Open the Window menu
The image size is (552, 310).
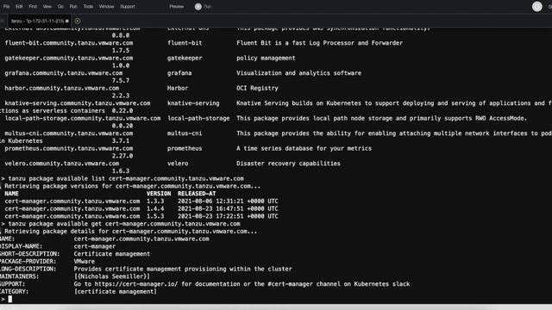[106, 6]
